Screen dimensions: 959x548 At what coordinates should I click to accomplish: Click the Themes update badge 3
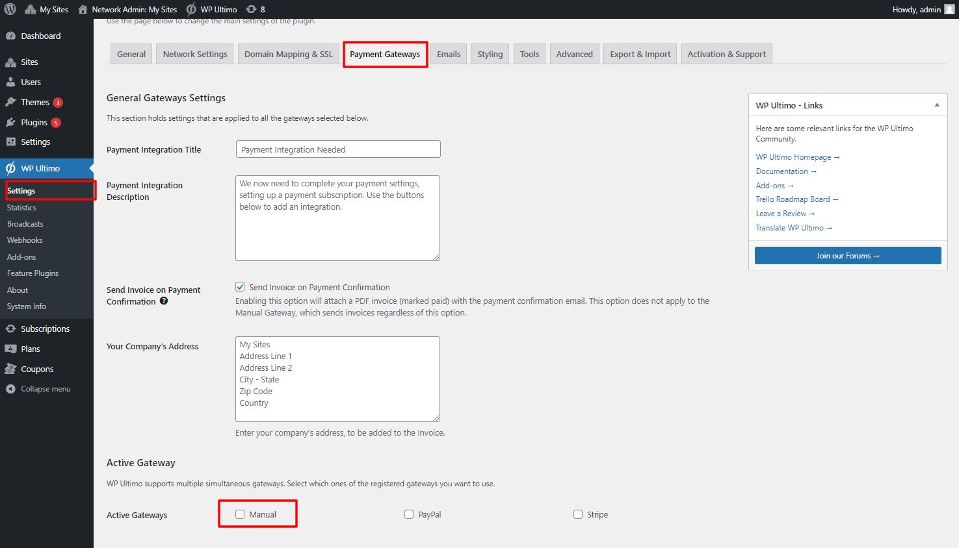(x=58, y=103)
